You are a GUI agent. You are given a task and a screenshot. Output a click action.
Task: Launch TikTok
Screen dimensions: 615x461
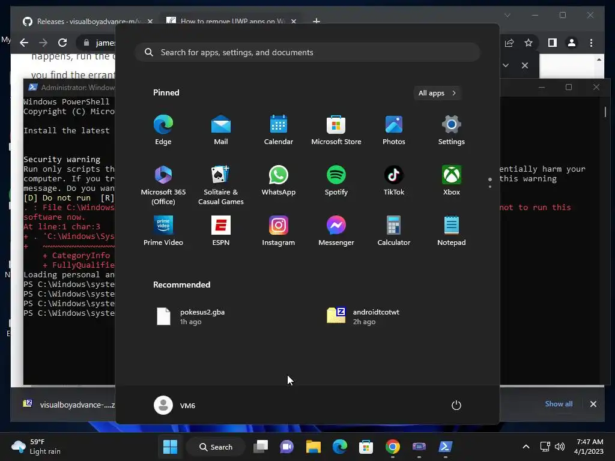[394, 180]
